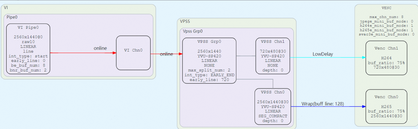Click the 'VENC' header title

pos(386,8)
